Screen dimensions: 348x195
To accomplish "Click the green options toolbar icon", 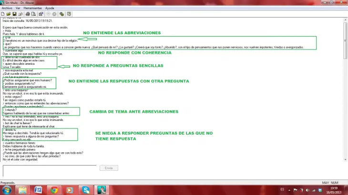I will coord(61,14).
